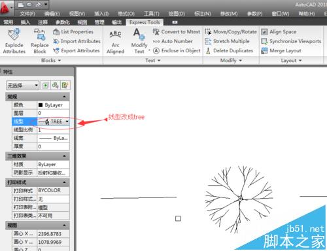327x251 pixels.
Task: Click the Delete Duplicates tool
Action: [x=229, y=50]
